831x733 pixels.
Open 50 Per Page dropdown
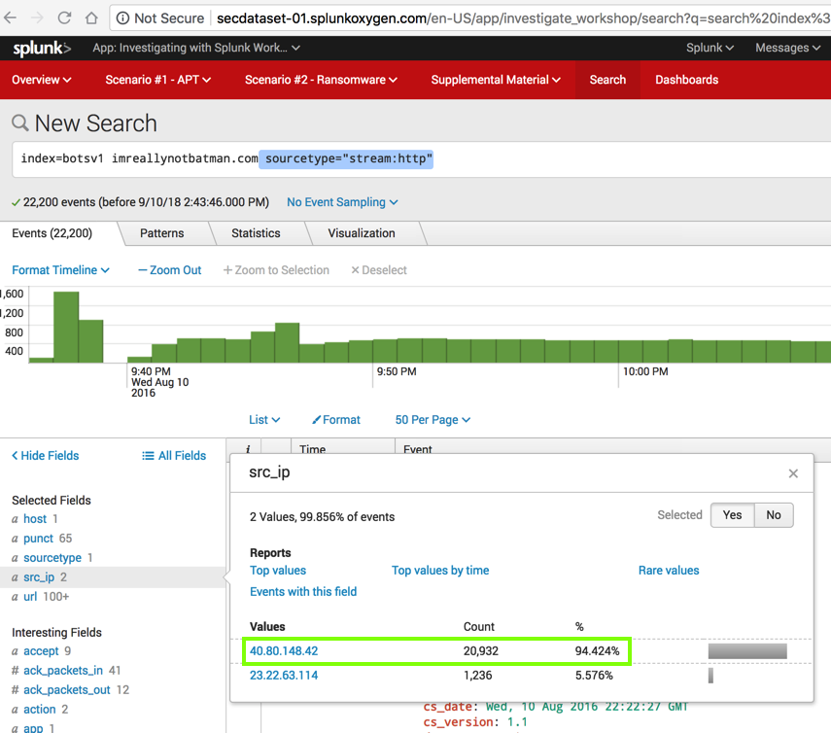(x=433, y=420)
